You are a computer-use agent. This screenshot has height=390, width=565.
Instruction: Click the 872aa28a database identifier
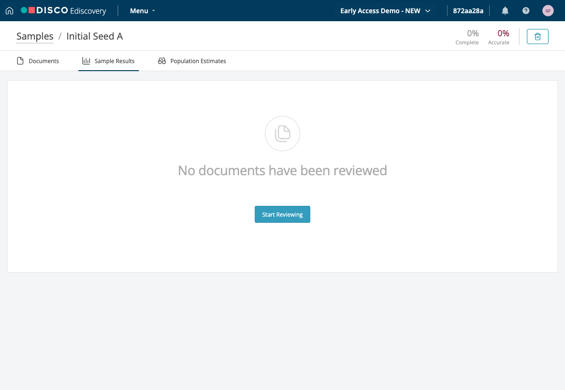(x=468, y=11)
